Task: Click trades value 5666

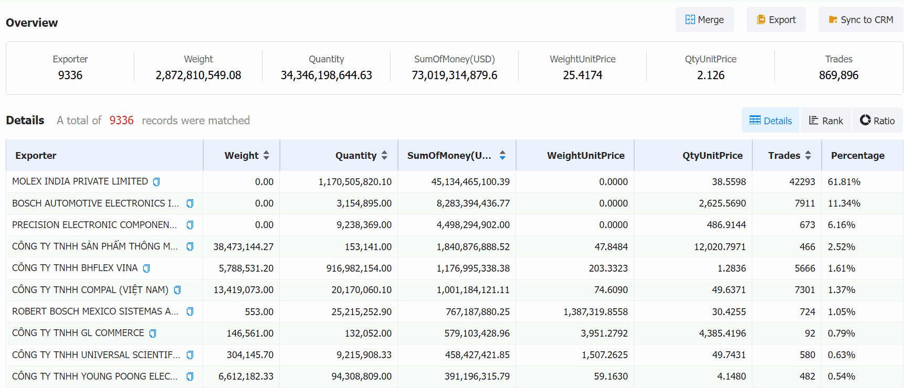Action: pyautogui.click(x=805, y=268)
